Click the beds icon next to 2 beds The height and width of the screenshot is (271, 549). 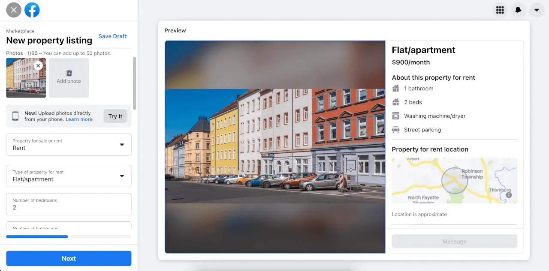[x=395, y=102]
